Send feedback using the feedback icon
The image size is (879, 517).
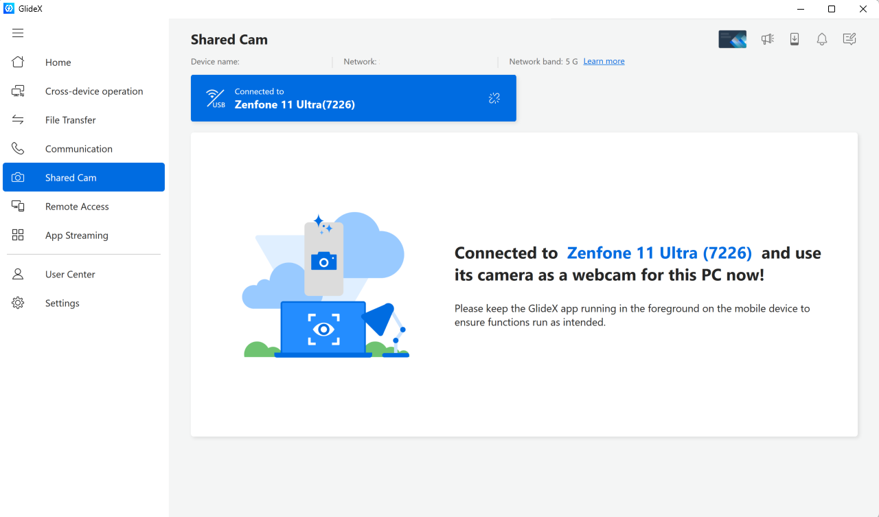pos(849,39)
